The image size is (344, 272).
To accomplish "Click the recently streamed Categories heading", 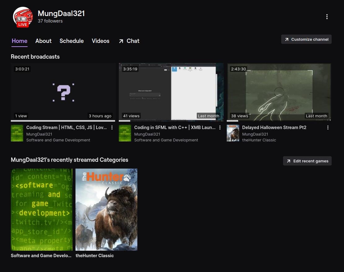I will pos(70,160).
